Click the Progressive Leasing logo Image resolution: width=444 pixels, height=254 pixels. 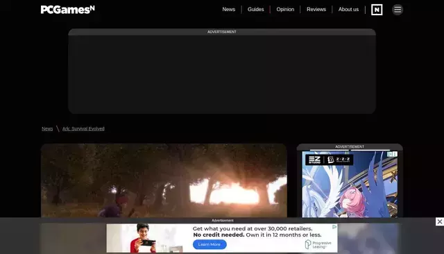(318, 244)
